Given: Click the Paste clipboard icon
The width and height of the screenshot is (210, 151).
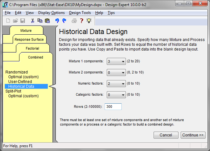Looking at the screenshot, I should 47,21.
